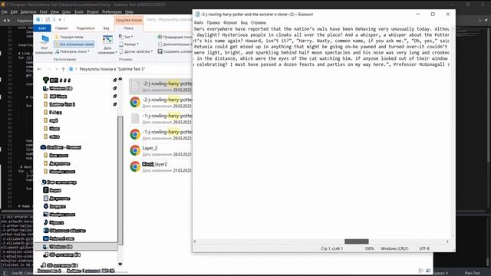Open the blue 'Файл' tab in Explorer
491x276 pixels.
pos(42,28)
